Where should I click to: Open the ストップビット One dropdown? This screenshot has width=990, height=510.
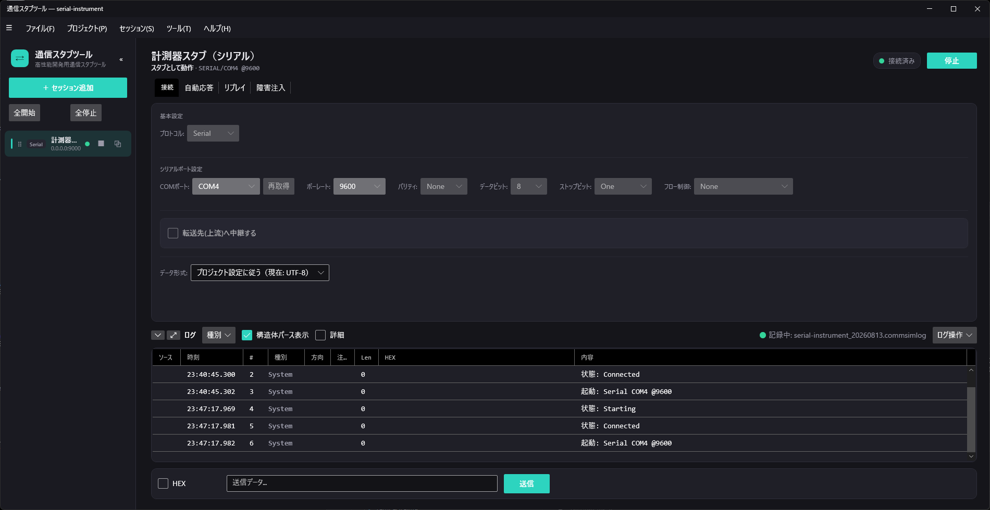[623, 186]
